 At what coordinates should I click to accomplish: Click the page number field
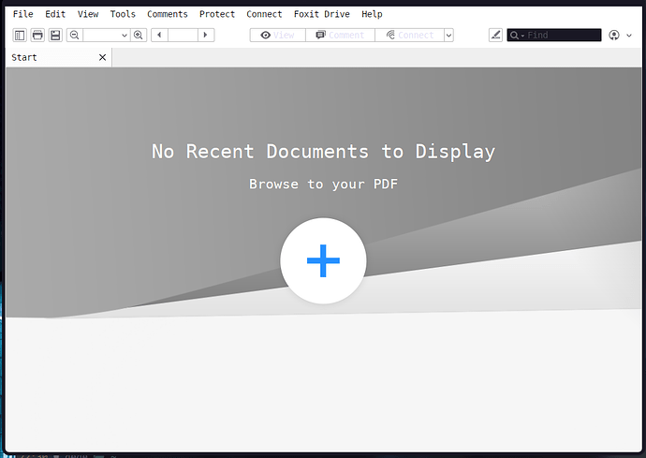coord(183,35)
